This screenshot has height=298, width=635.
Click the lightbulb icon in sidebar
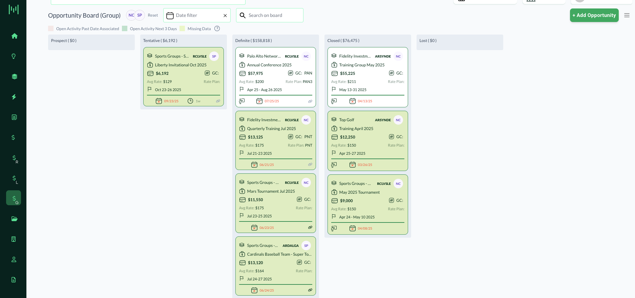pos(14,56)
